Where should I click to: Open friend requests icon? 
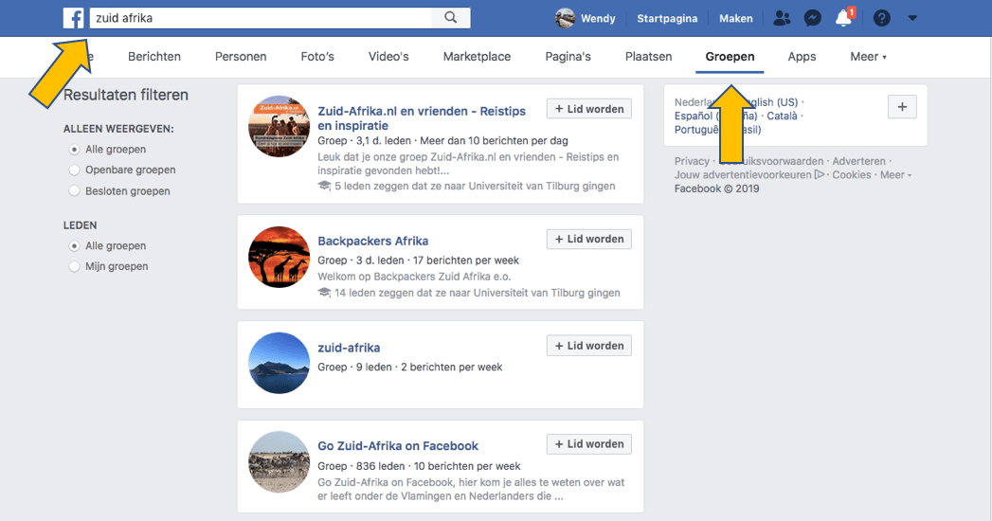[782, 18]
